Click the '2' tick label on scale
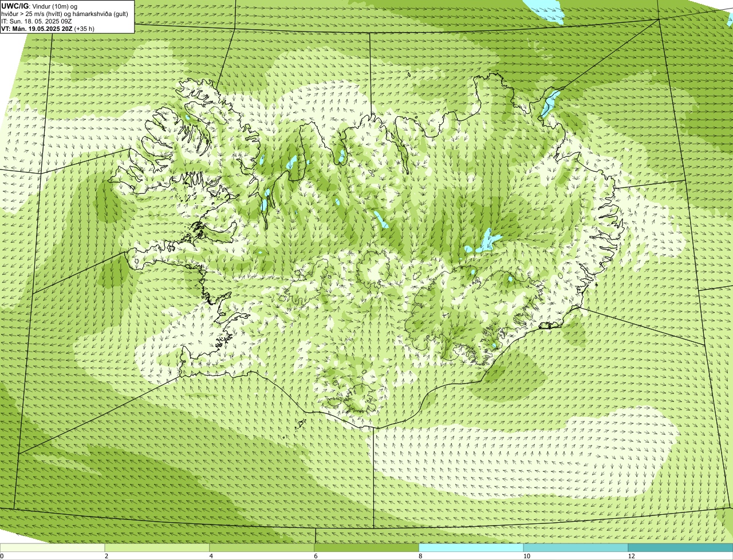Screen dimensions: 733x560 tap(107, 556)
